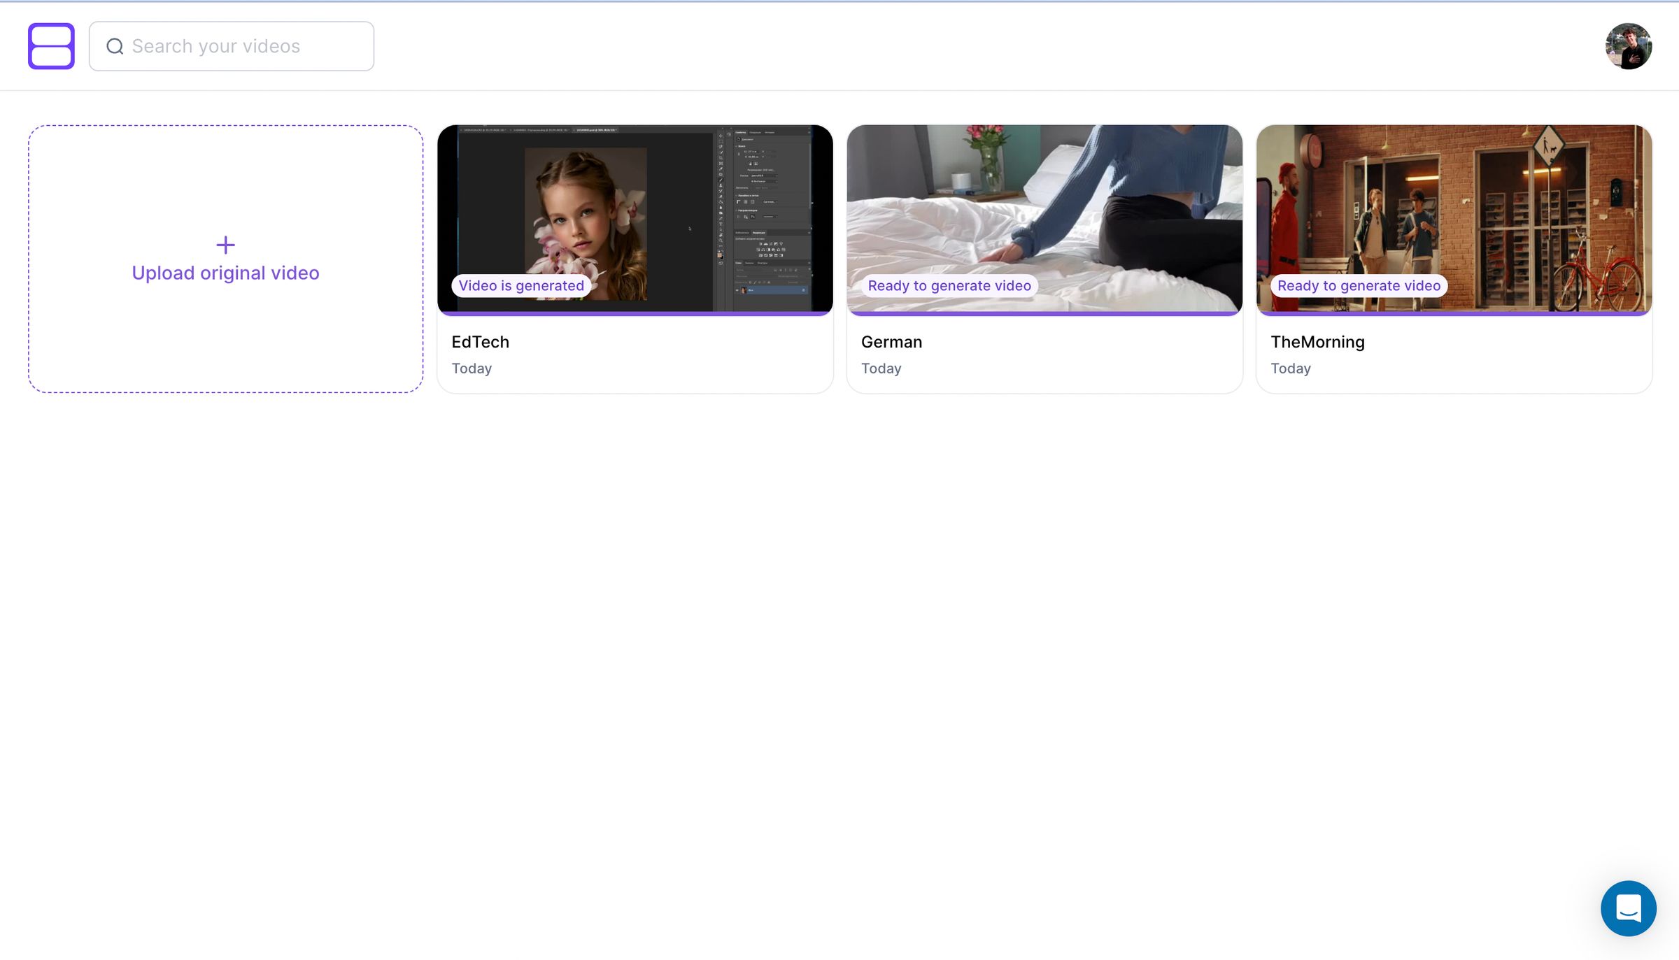Click the magnifying glass icon in search bar

(x=115, y=46)
